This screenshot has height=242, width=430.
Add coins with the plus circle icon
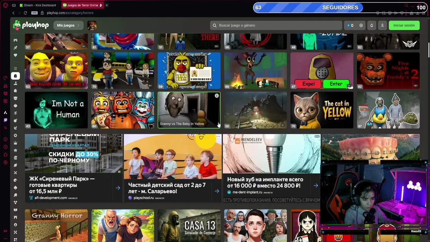(361, 25)
